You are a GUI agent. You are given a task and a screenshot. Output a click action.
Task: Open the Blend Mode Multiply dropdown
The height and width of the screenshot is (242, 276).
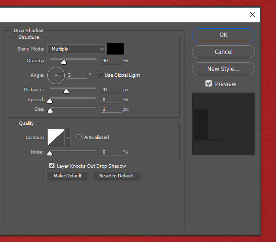point(76,49)
